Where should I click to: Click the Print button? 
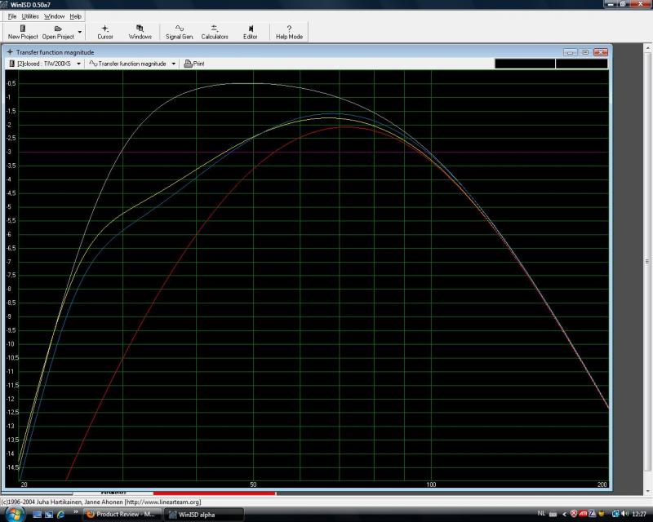click(194, 63)
